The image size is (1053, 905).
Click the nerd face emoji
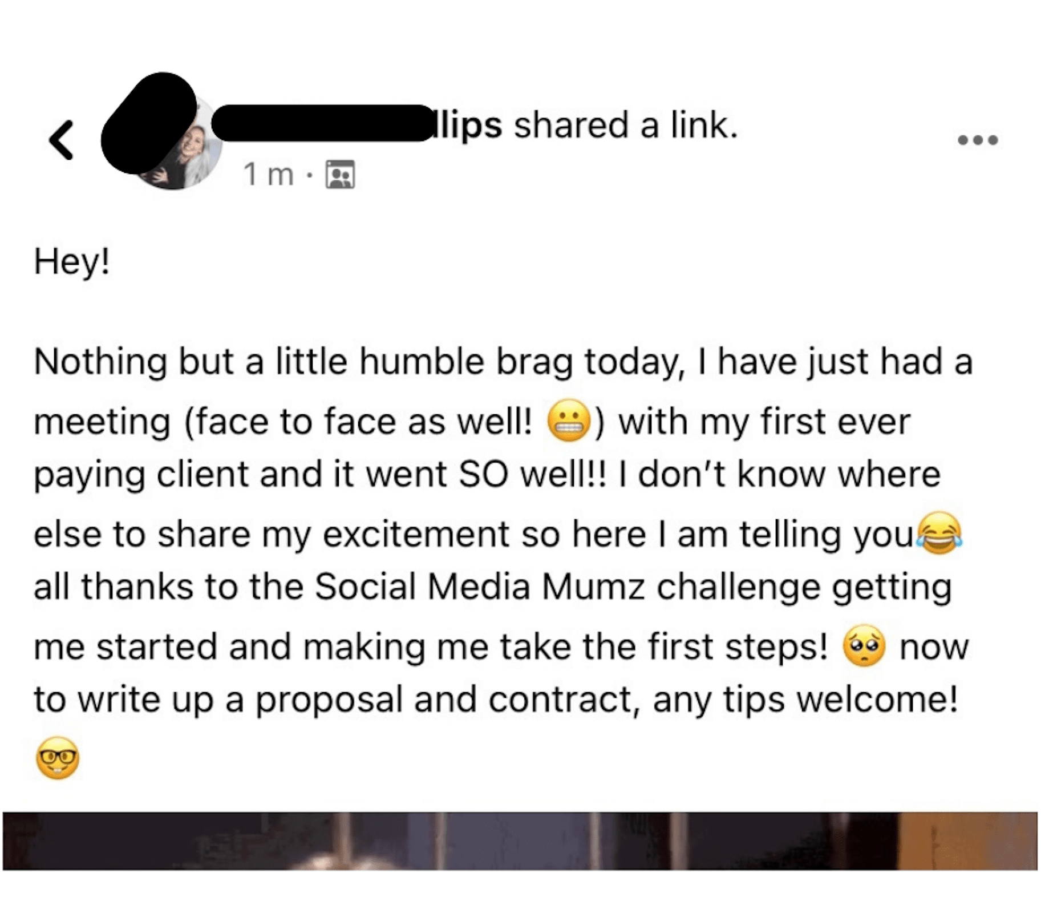click(x=57, y=758)
